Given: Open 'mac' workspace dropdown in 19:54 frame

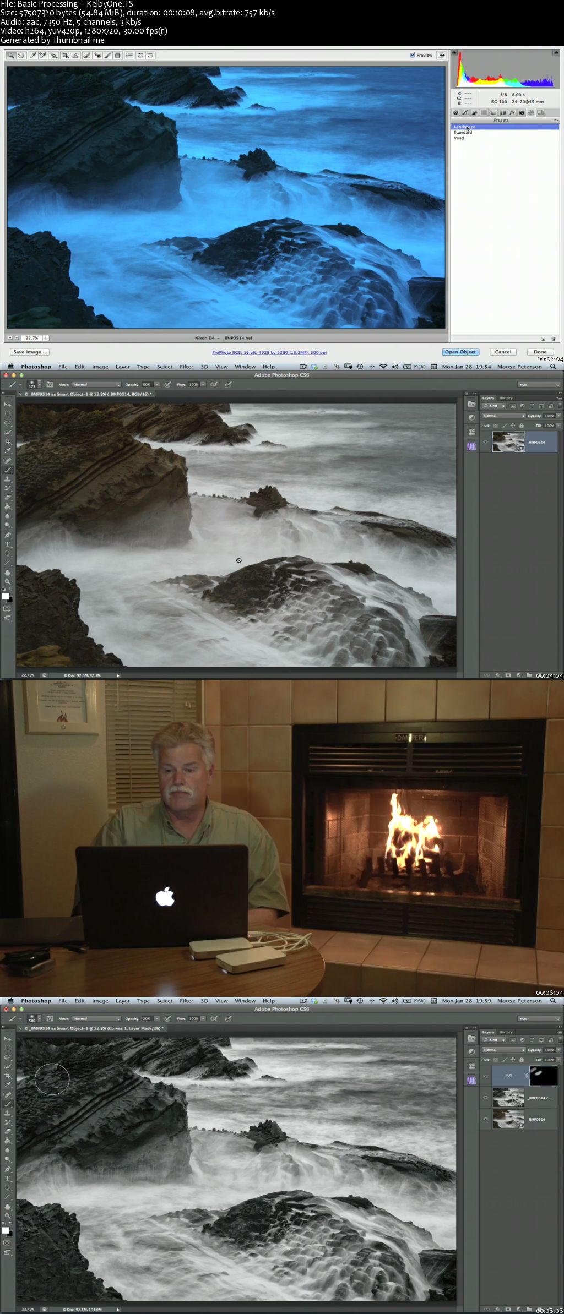Looking at the screenshot, I should [539, 385].
